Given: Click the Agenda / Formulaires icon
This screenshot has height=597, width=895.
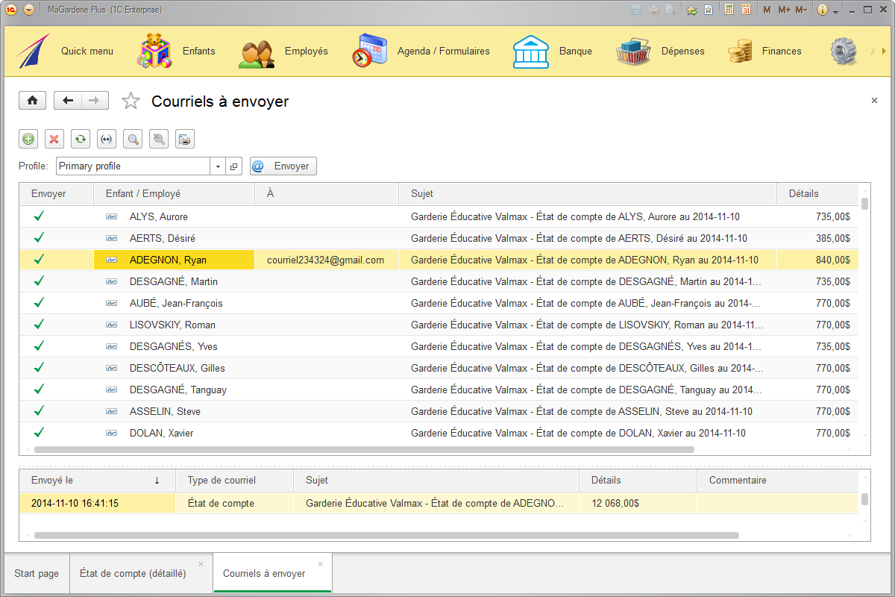Looking at the screenshot, I should pyautogui.click(x=369, y=51).
